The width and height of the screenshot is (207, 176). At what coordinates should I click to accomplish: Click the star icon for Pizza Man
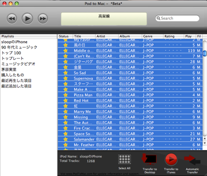click(x=66, y=95)
